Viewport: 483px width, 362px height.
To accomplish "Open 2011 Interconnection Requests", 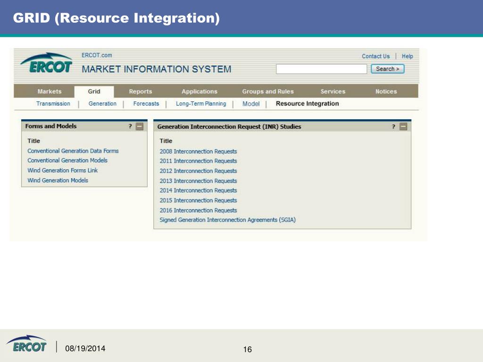I will point(199,161).
